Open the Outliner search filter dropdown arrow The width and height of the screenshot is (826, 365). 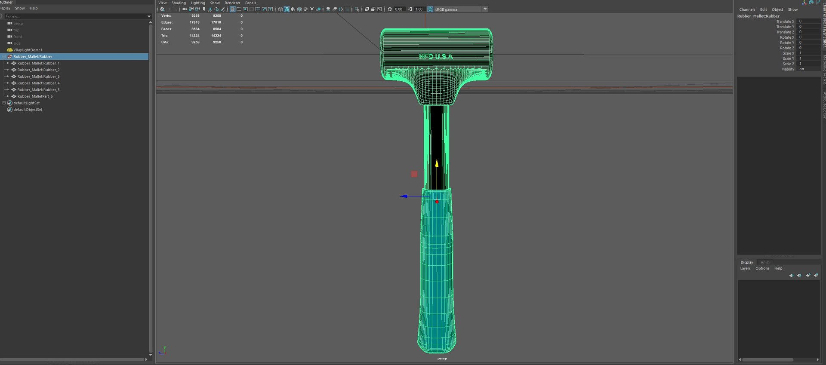(x=149, y=16)
